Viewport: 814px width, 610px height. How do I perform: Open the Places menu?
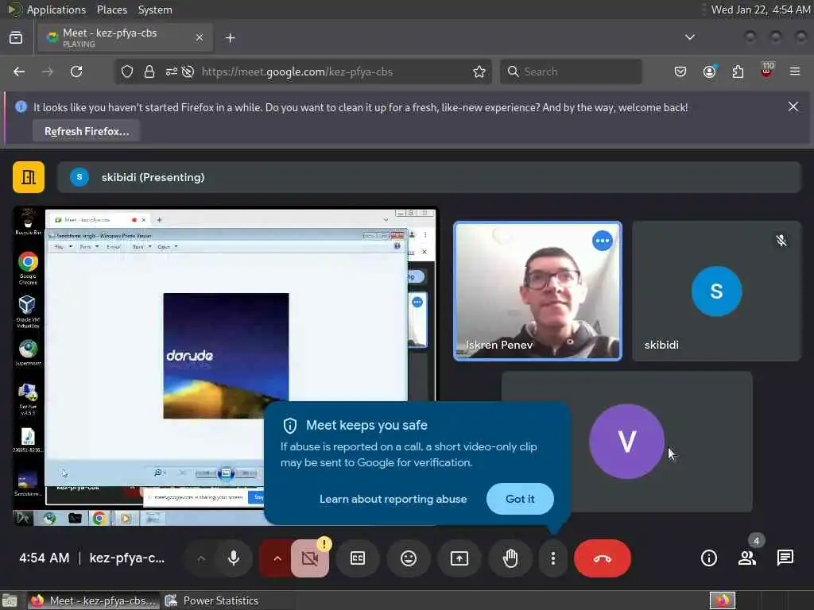click(x=111, y=10)
